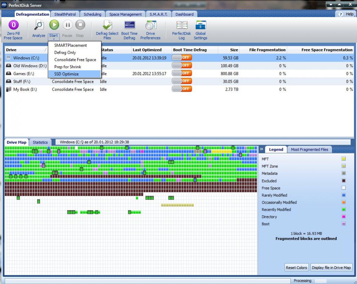Screen dimensions: 357x284
Task: Toggle Boot Time Defrag for My Book (I:\)
Action: [182, 89]
